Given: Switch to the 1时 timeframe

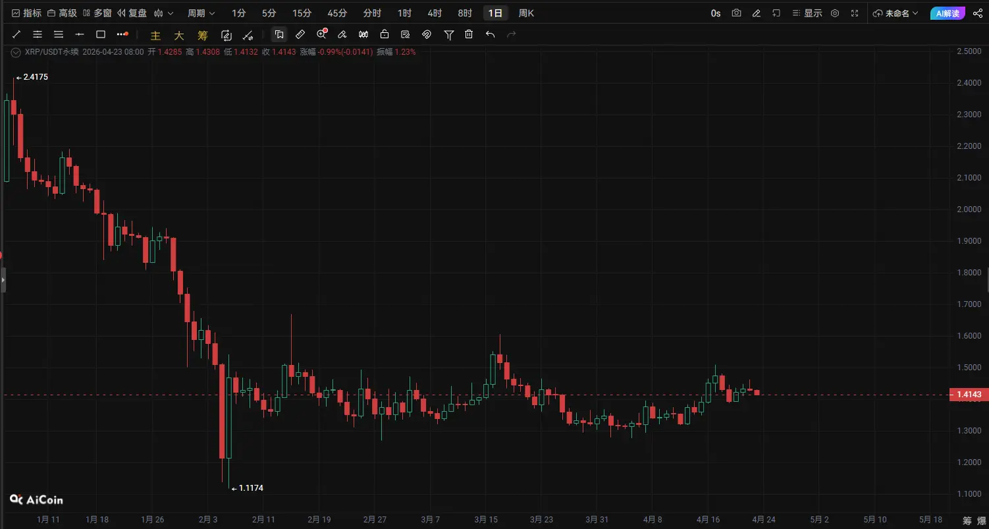Looking at the screenshot, I should (404, 13).
